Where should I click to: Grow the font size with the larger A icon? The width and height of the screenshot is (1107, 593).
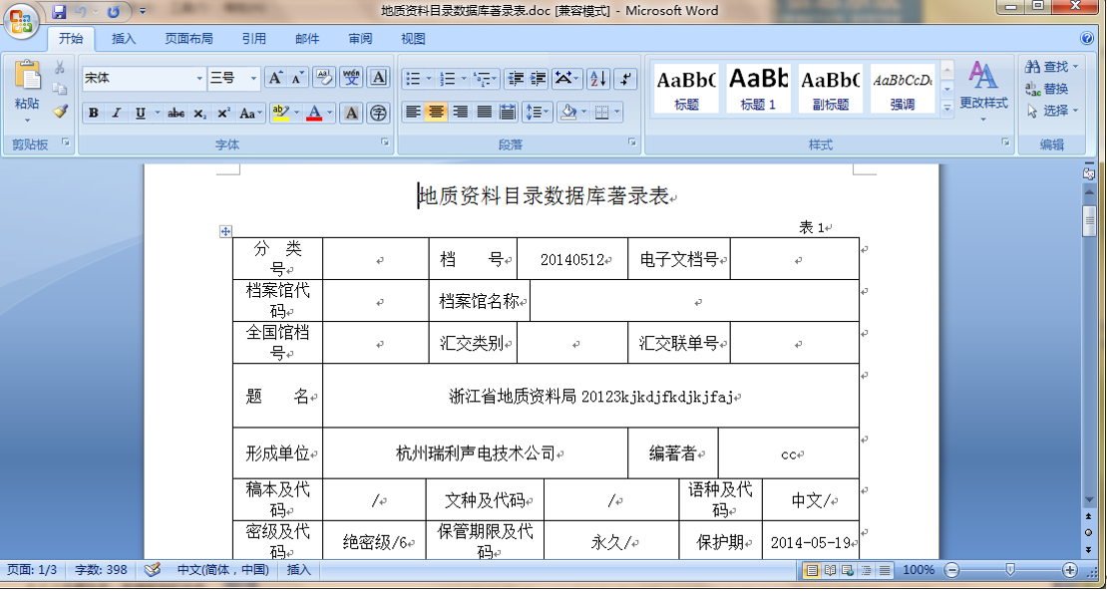[274, 79]
